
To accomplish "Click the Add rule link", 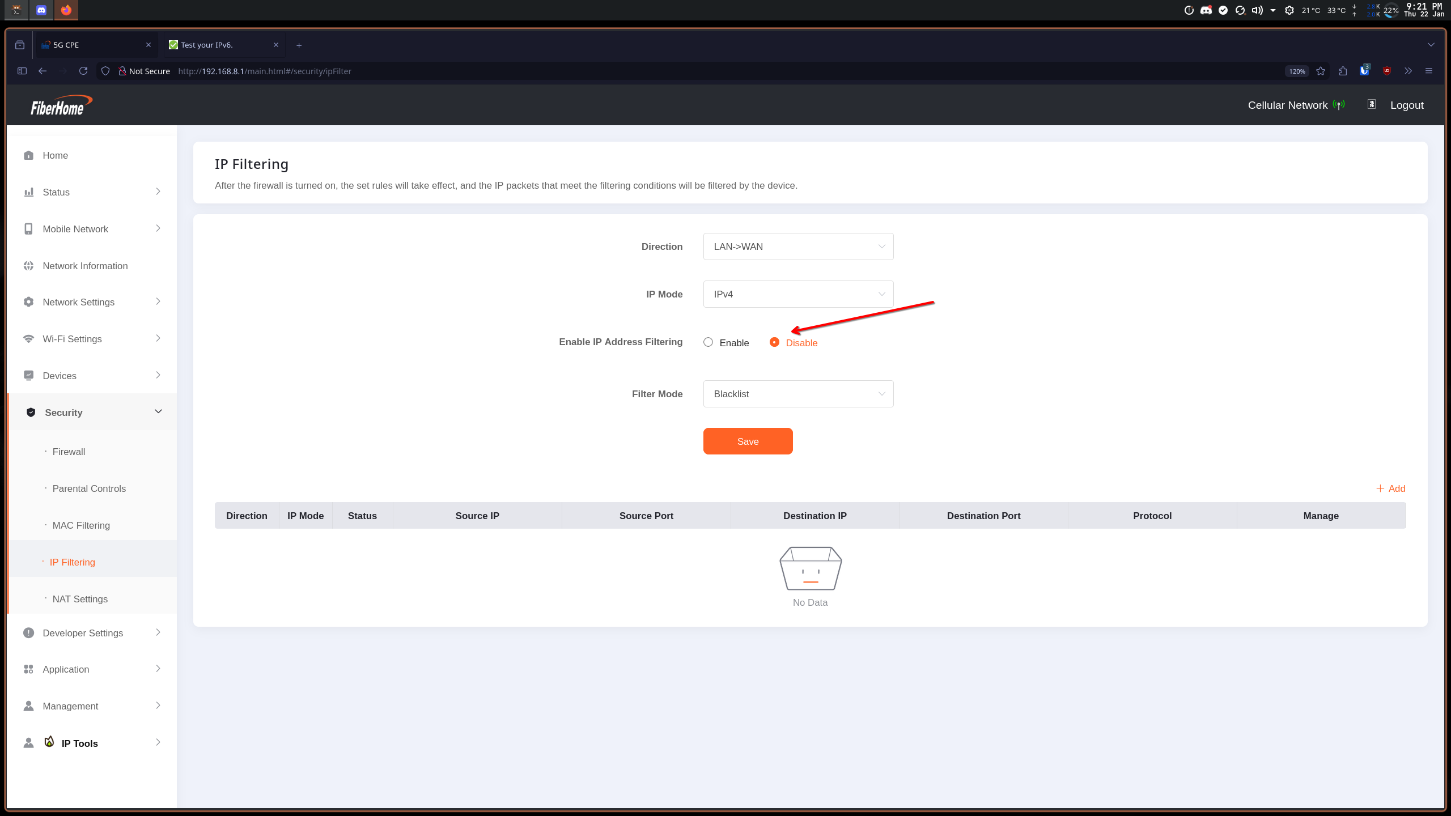I will point(1391,488).
